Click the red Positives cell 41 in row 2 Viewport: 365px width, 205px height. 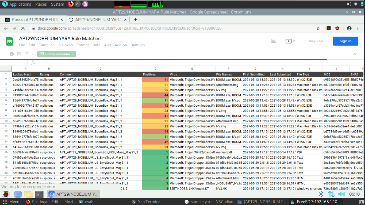point(155,79)
